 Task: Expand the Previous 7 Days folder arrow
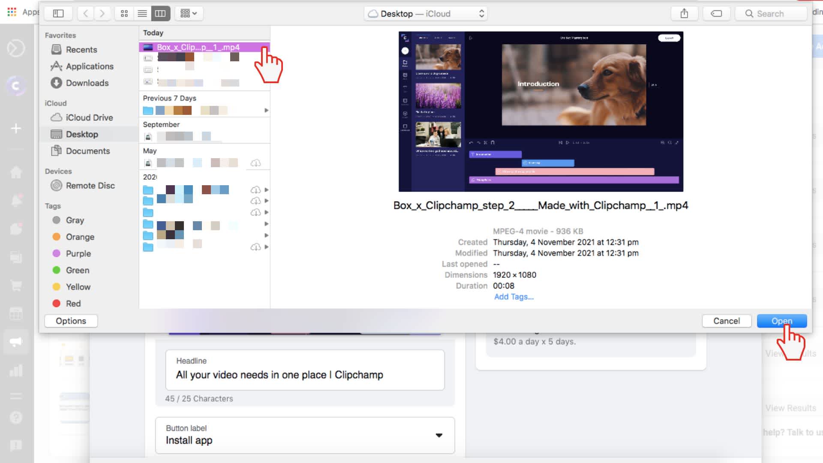pos(266,111)
